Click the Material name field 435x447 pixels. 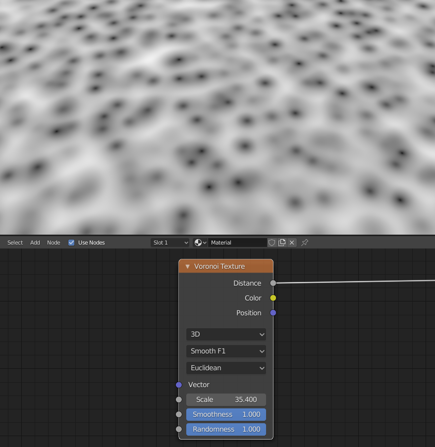(x=238, y=243)
